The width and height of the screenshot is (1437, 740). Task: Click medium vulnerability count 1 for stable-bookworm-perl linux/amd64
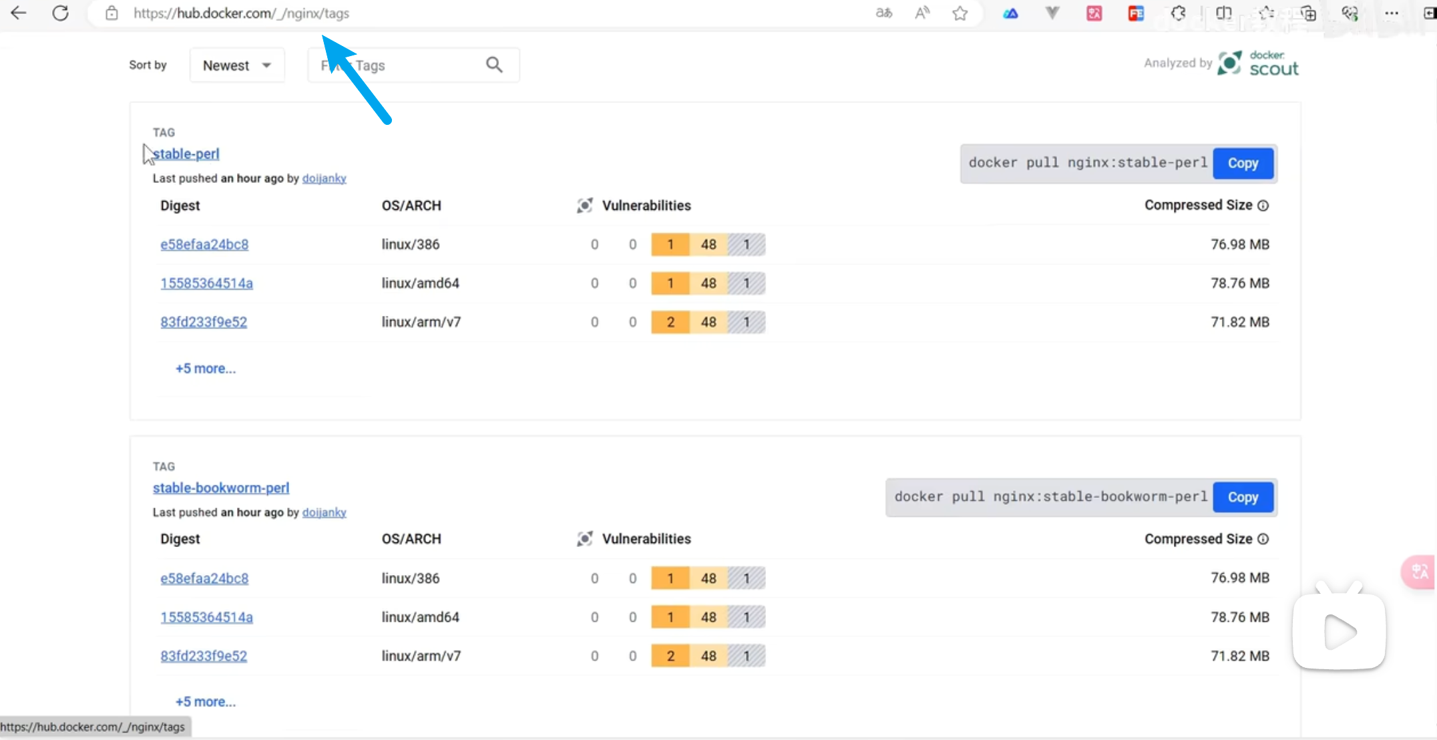(670, 617)
